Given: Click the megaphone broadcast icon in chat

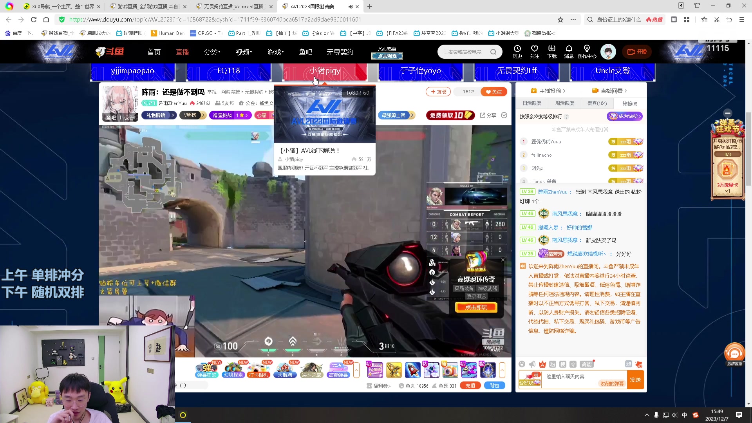Looking at the screenshot, I should (532, 364).
